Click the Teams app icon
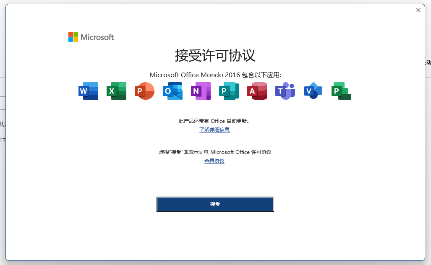431x265 pixels. pos(285,91)
